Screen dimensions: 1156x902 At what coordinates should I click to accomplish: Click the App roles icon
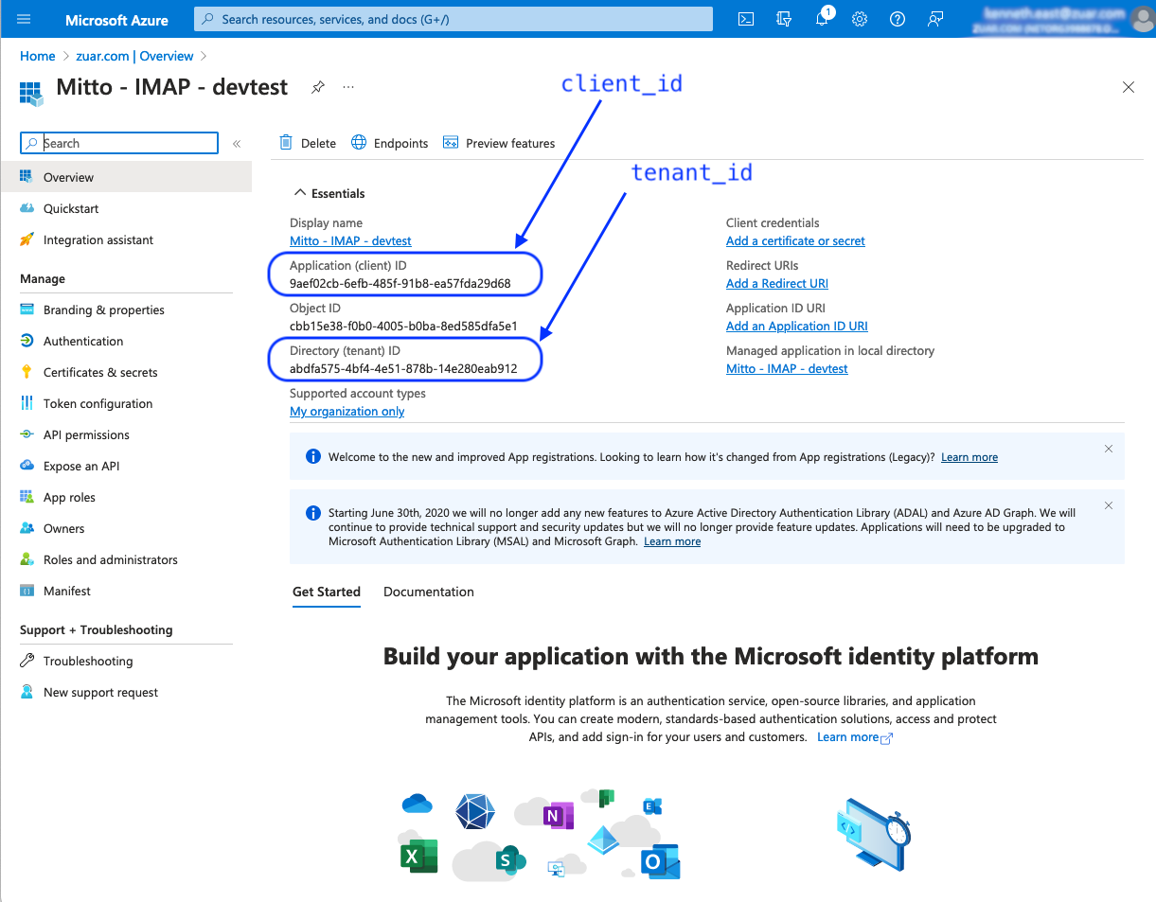click(27, 497)
